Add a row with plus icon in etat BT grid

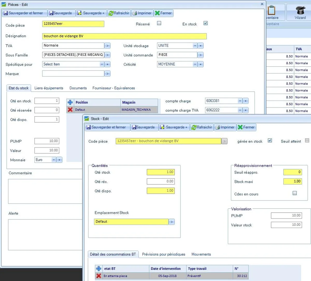(99, 269)
